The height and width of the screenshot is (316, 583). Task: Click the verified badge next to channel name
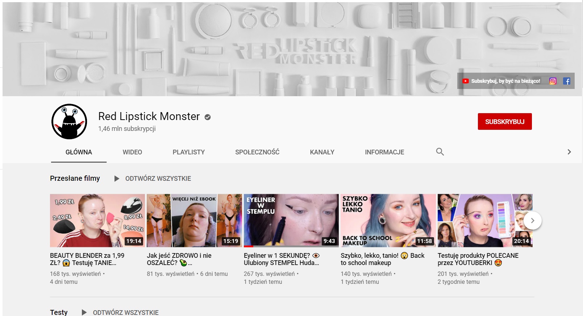pyautogui.click(x=208, y=117)
